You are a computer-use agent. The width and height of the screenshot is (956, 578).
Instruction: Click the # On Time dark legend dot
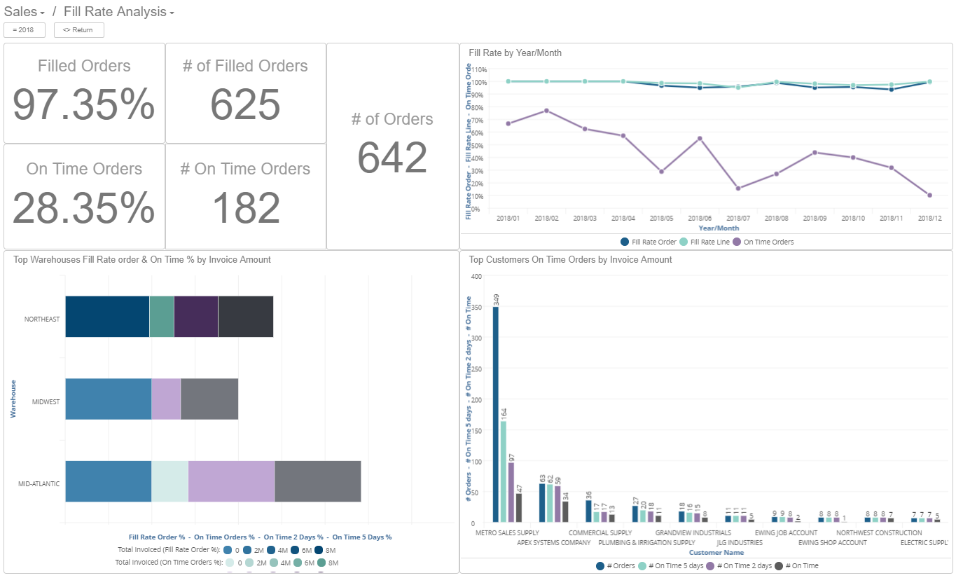point(777,565)
